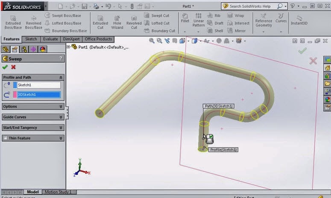Expand the Options section
Viewport: 331px width, 198px height.
61,107
